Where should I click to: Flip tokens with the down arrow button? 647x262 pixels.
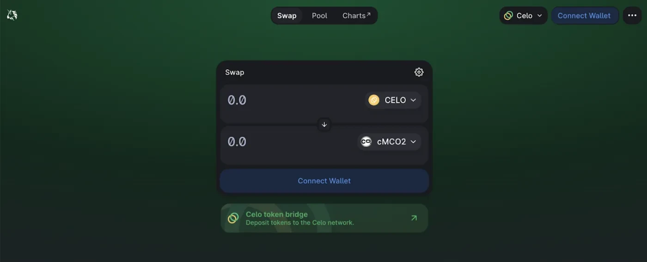pos(324,124)
